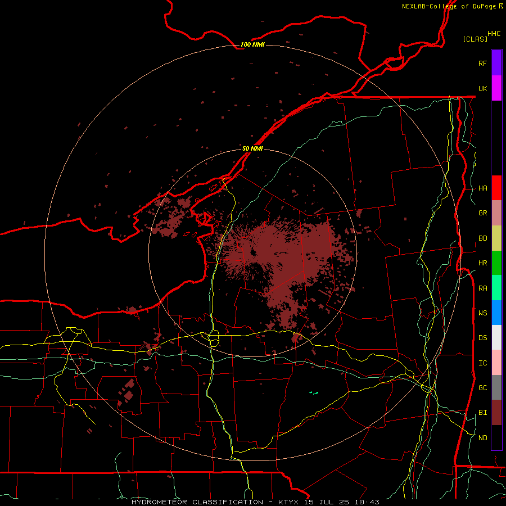
Task: Click the BD legend label
Action: (482, 238)
